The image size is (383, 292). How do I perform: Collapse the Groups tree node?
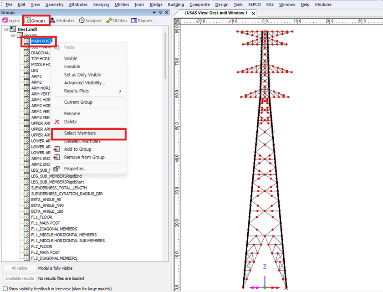pos(13,35)
